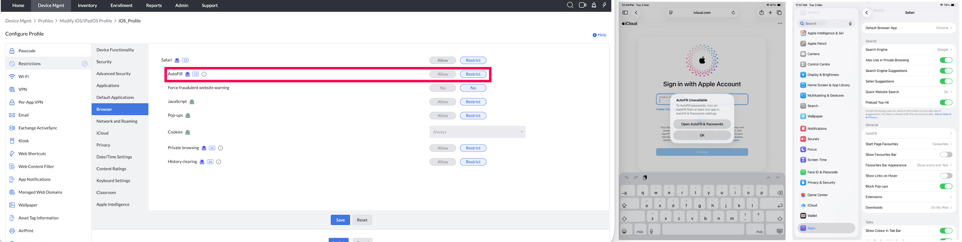Open Default Browser App setting showing Chrome
The image size is (962, 242).
(909, 28)
